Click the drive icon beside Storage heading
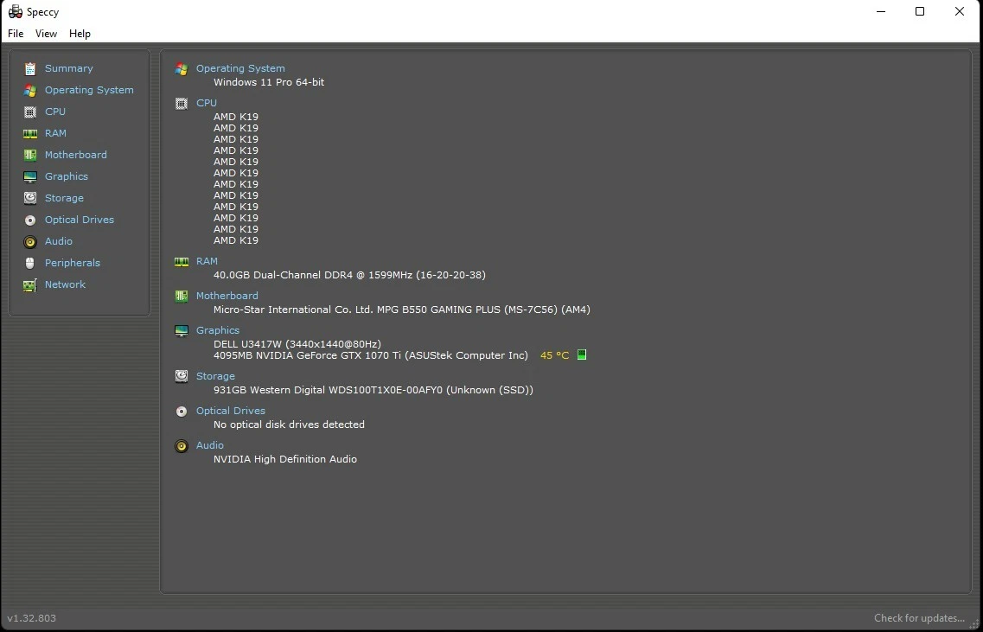The image size is (983, 632). pyautogui.click(x=182, y=376)
